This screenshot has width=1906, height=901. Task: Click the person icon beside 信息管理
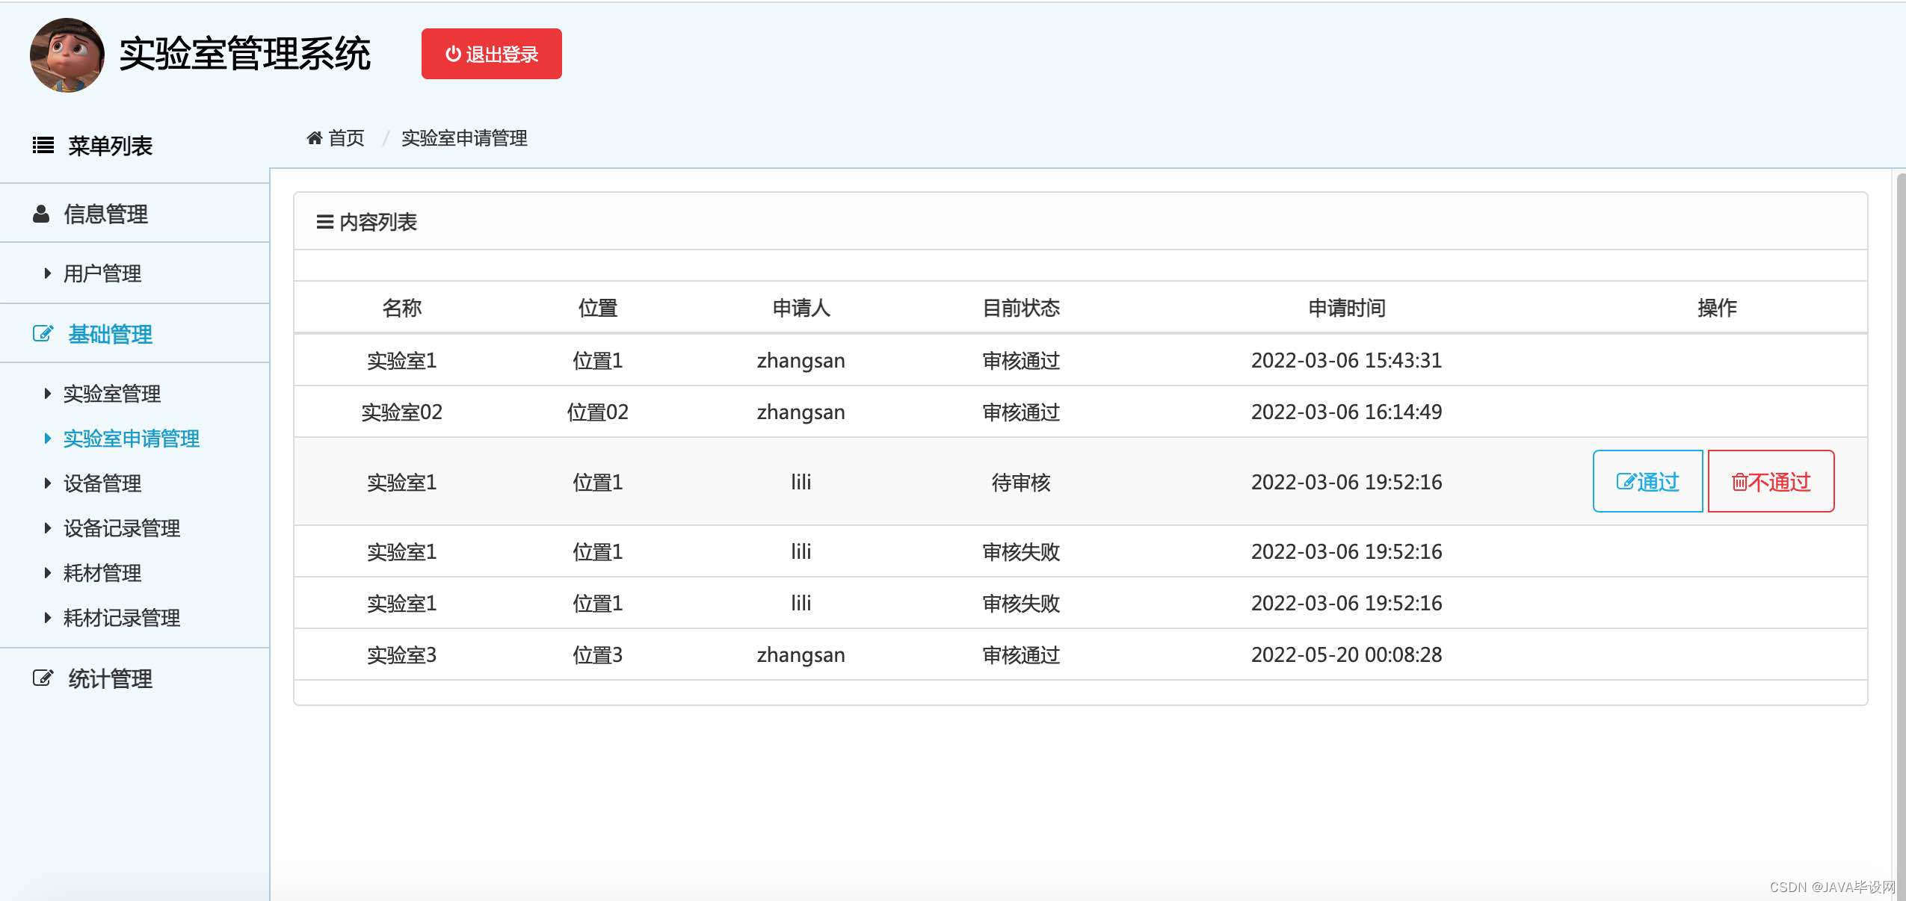41,214
